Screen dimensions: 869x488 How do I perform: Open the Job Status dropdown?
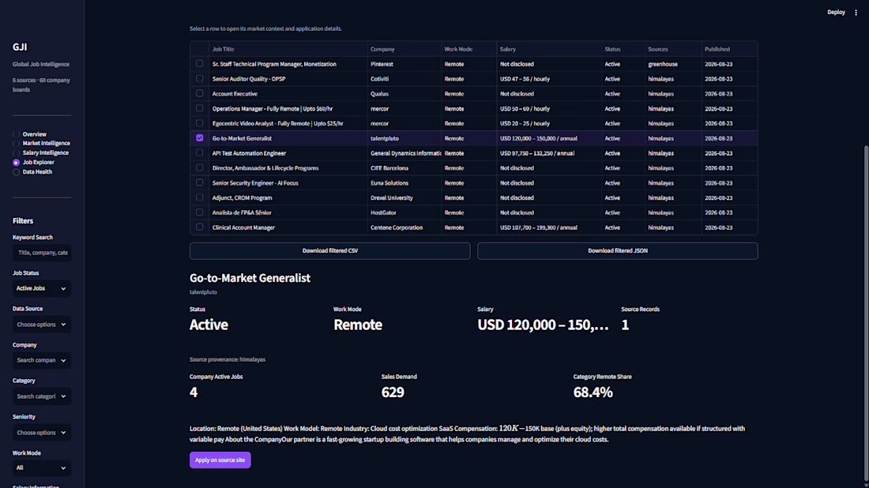pos(42,288)
